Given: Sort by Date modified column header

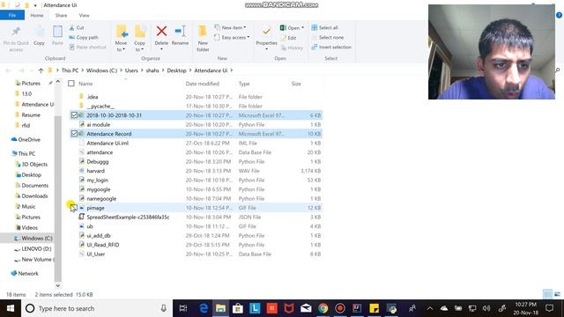Looking at the screenshot, I should [203, 84].
